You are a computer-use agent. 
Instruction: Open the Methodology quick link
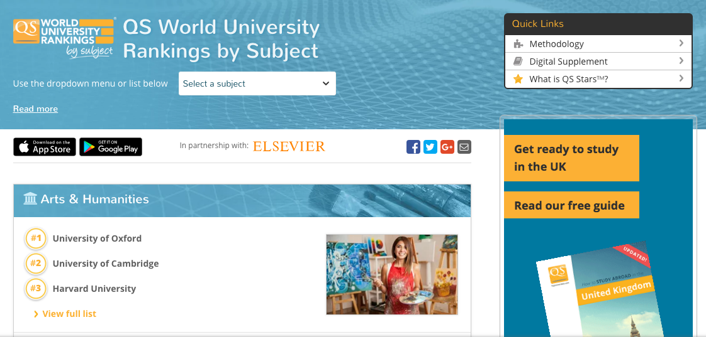[x=556, y=44]
